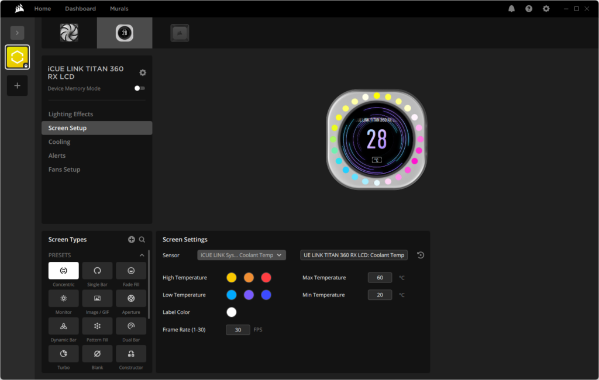The width and height of the screenshot is (599, 380).
Task: Toggle Device Memory Mode switch
Action: (x=139, y=88)
